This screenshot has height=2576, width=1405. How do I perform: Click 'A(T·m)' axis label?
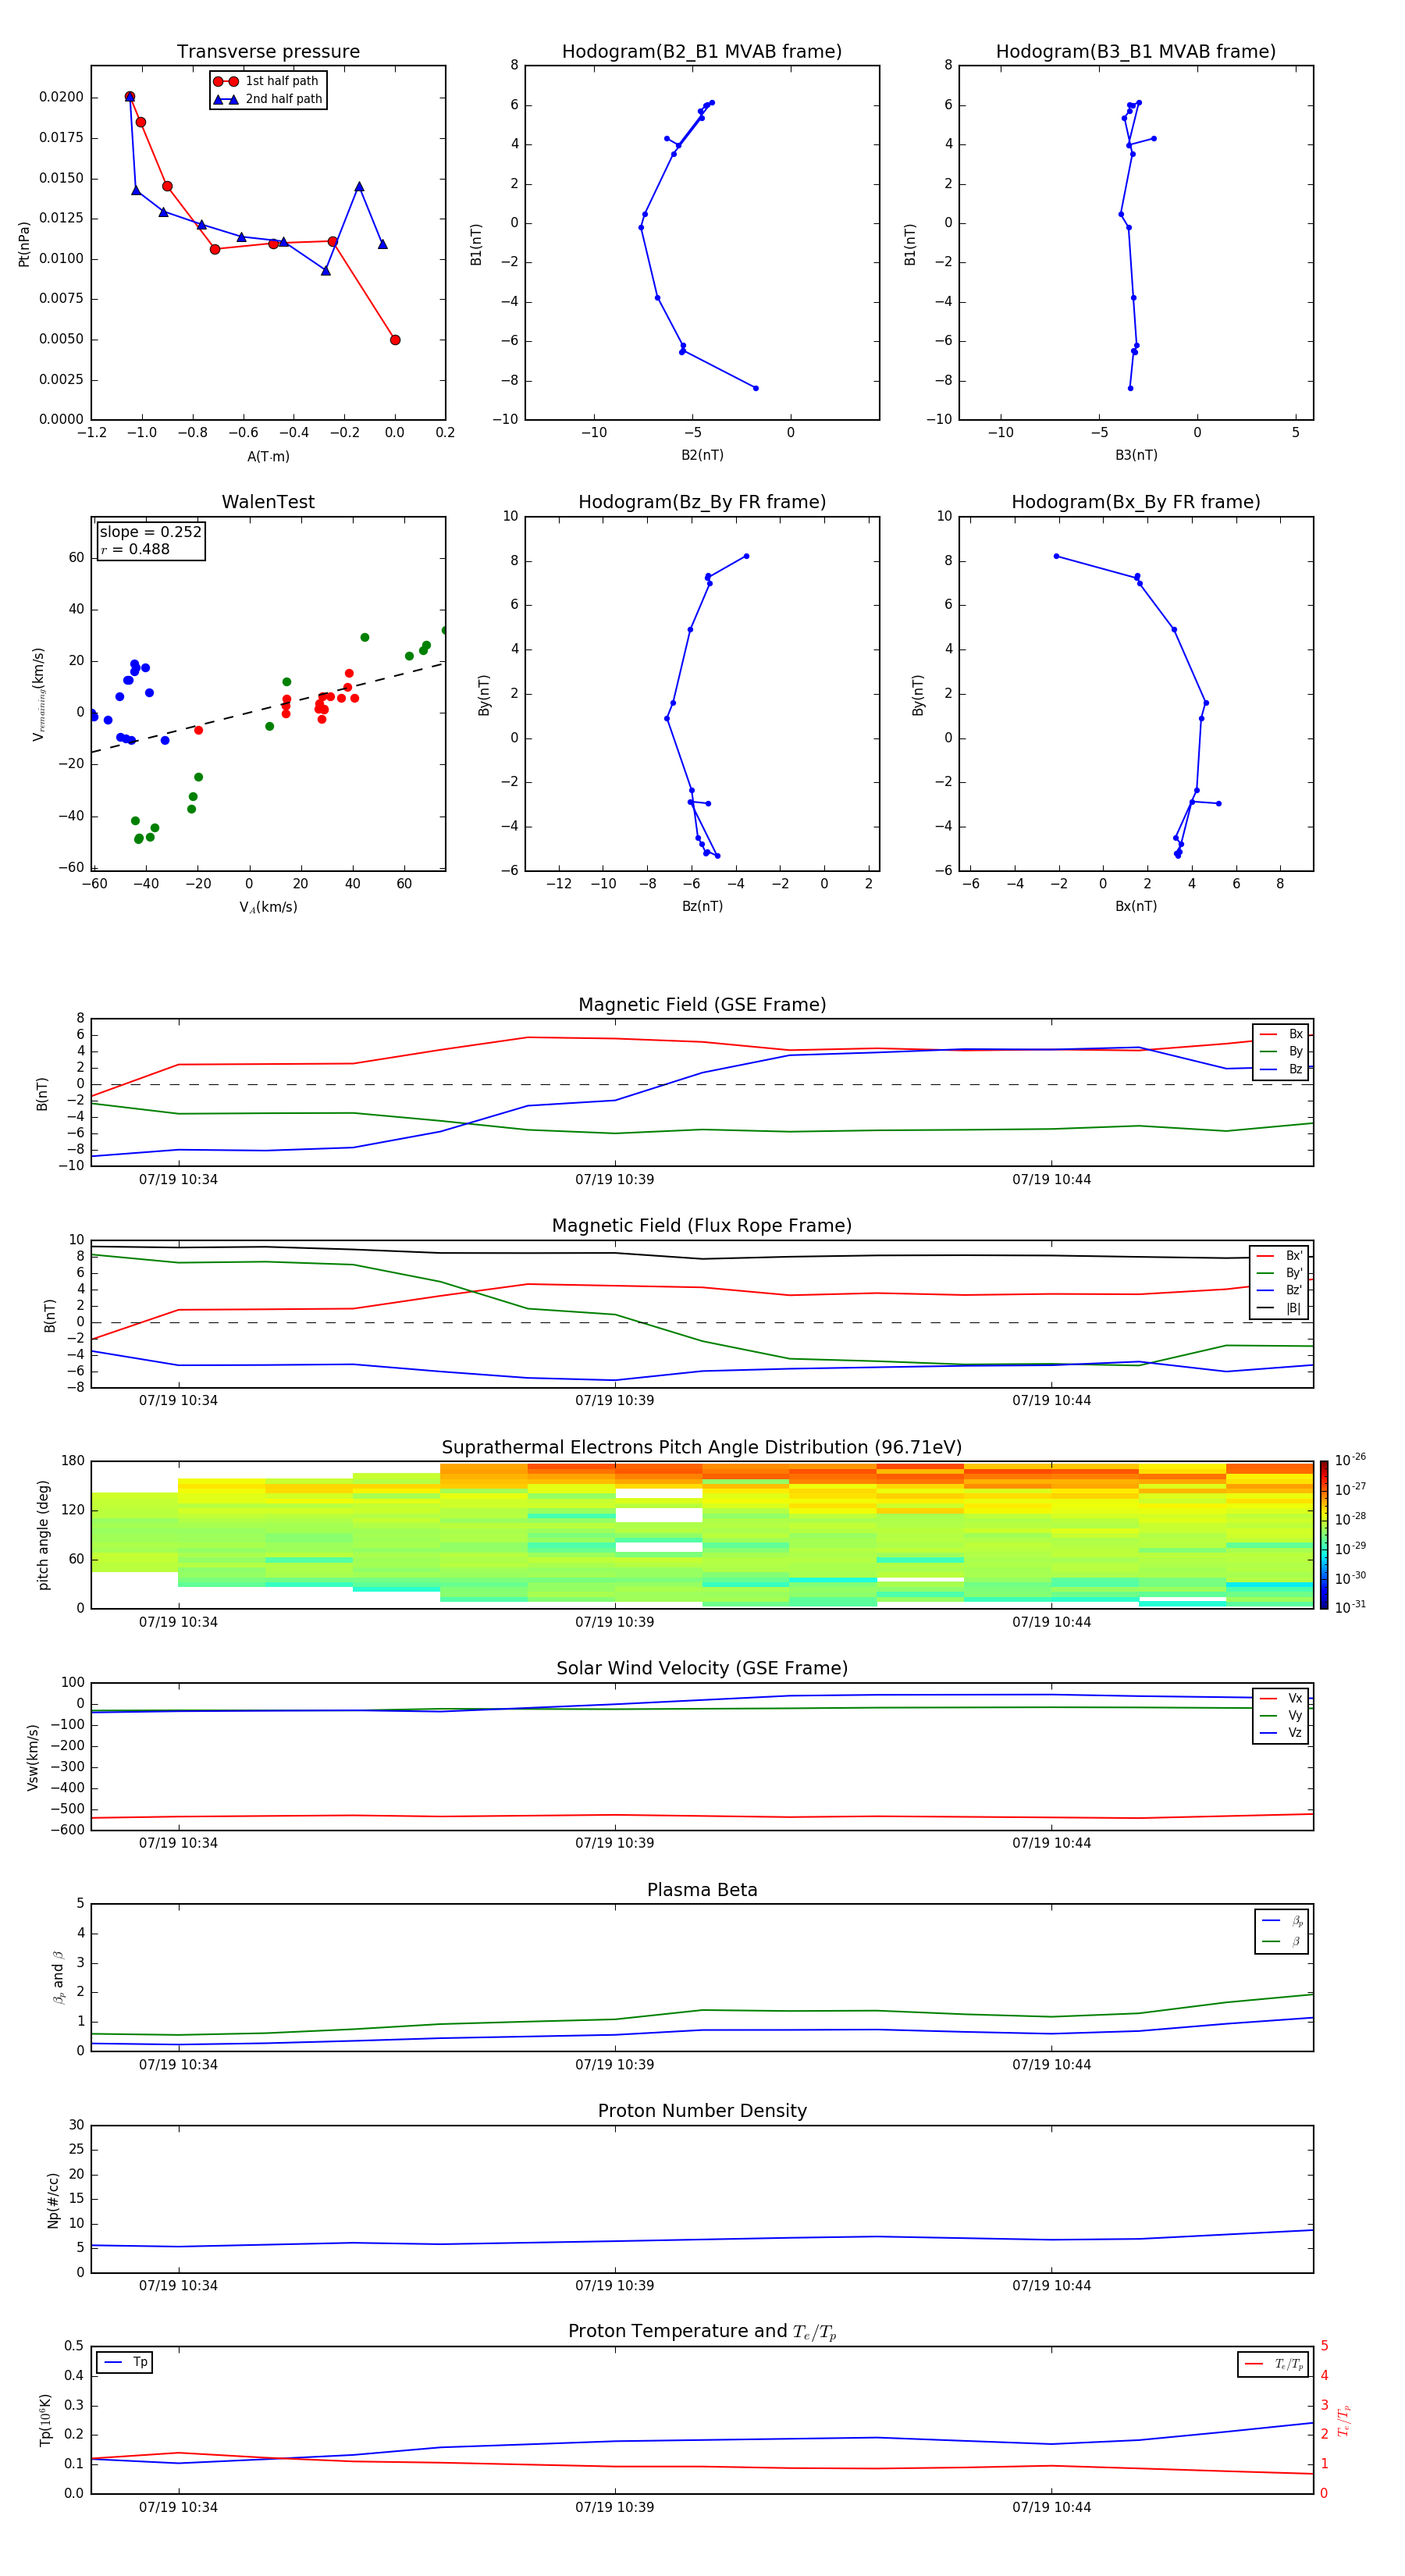(x=268, y=456)
